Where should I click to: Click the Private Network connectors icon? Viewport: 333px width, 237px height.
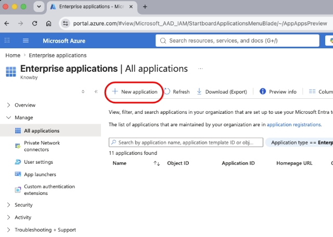coord(18,146)
